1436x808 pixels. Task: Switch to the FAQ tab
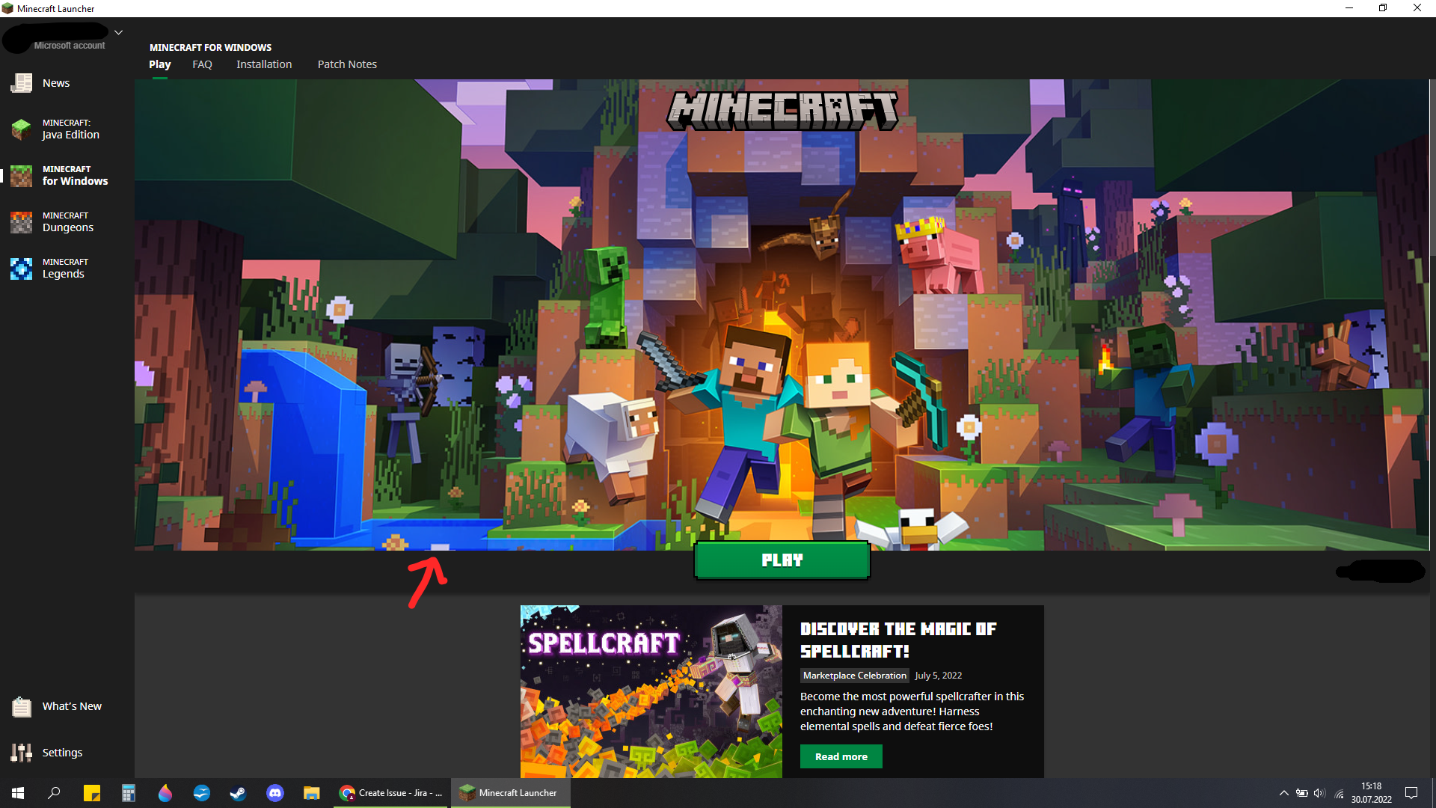[x=202, y=64]
